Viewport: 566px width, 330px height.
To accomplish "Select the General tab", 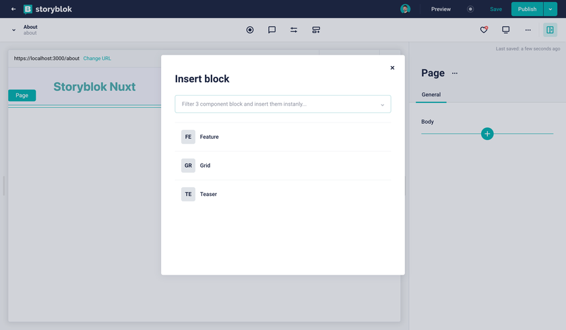I will (431, 94).
